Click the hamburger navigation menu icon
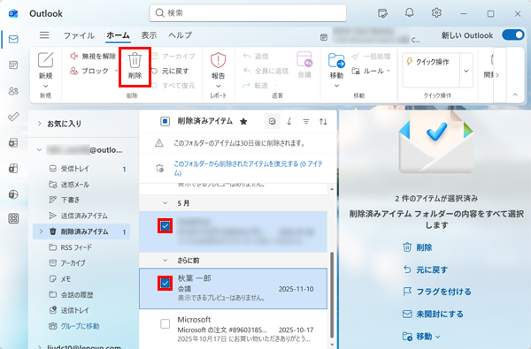531x349 pixels. tap(44, 35)
